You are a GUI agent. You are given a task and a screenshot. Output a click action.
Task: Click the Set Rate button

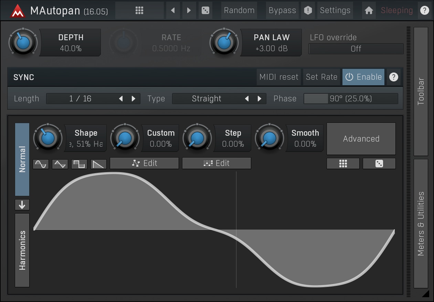pyautogui.click(x=321, y=77)
